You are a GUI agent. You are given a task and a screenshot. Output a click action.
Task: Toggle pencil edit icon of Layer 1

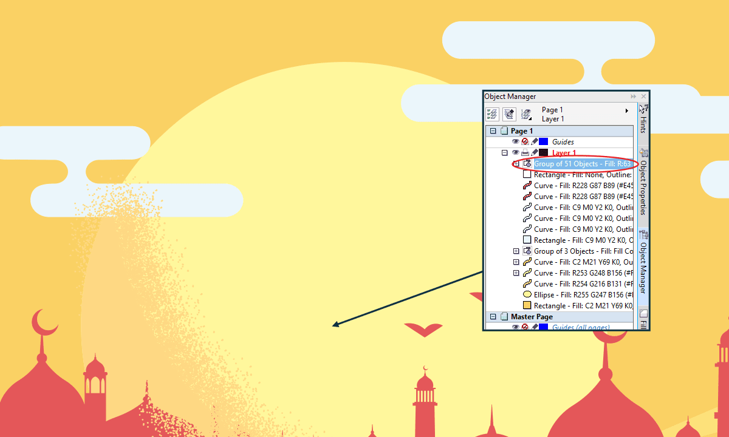click(x=534, y=152)
